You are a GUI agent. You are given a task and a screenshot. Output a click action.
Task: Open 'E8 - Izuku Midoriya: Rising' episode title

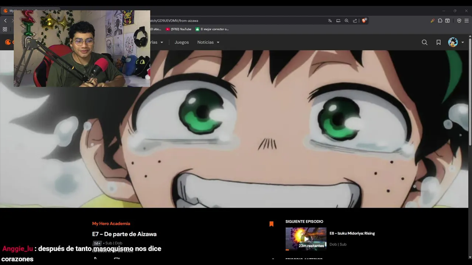352,233
